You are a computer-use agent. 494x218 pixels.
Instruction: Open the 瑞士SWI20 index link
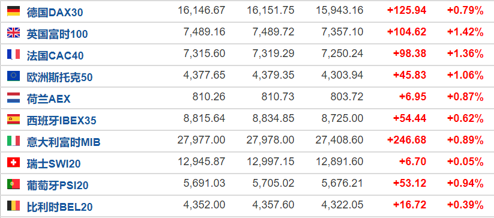click(x=53, y=164)
